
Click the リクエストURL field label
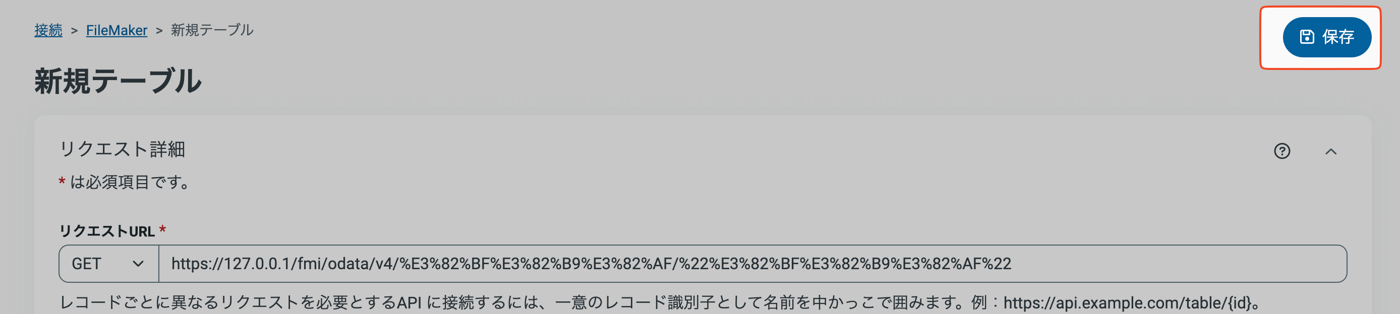click(106, 231)
